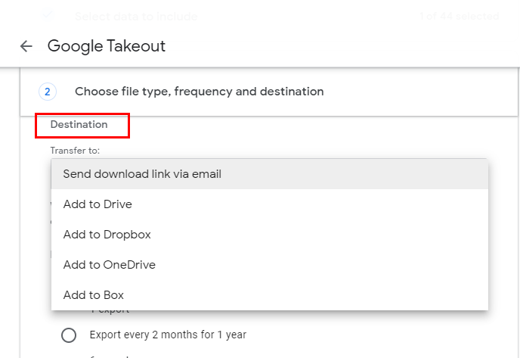Click the '1 of 44 selected' text
The image size is (520, 358).
tap(459, 16)
